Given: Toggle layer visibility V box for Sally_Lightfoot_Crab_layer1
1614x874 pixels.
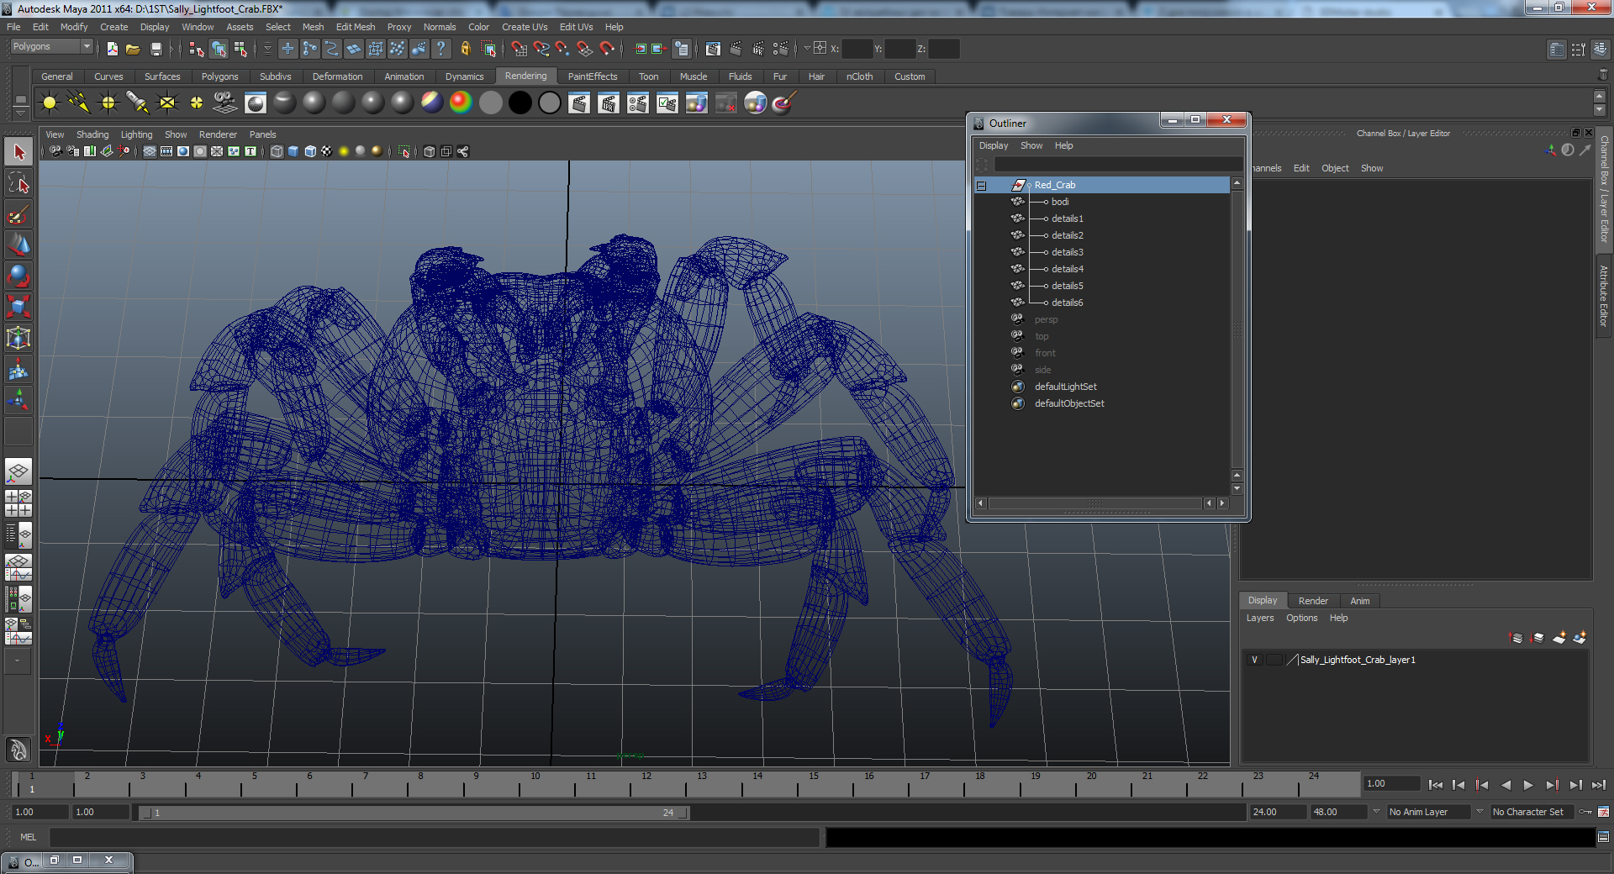Looking at the screenshot, I should [x=1255, y=660].
